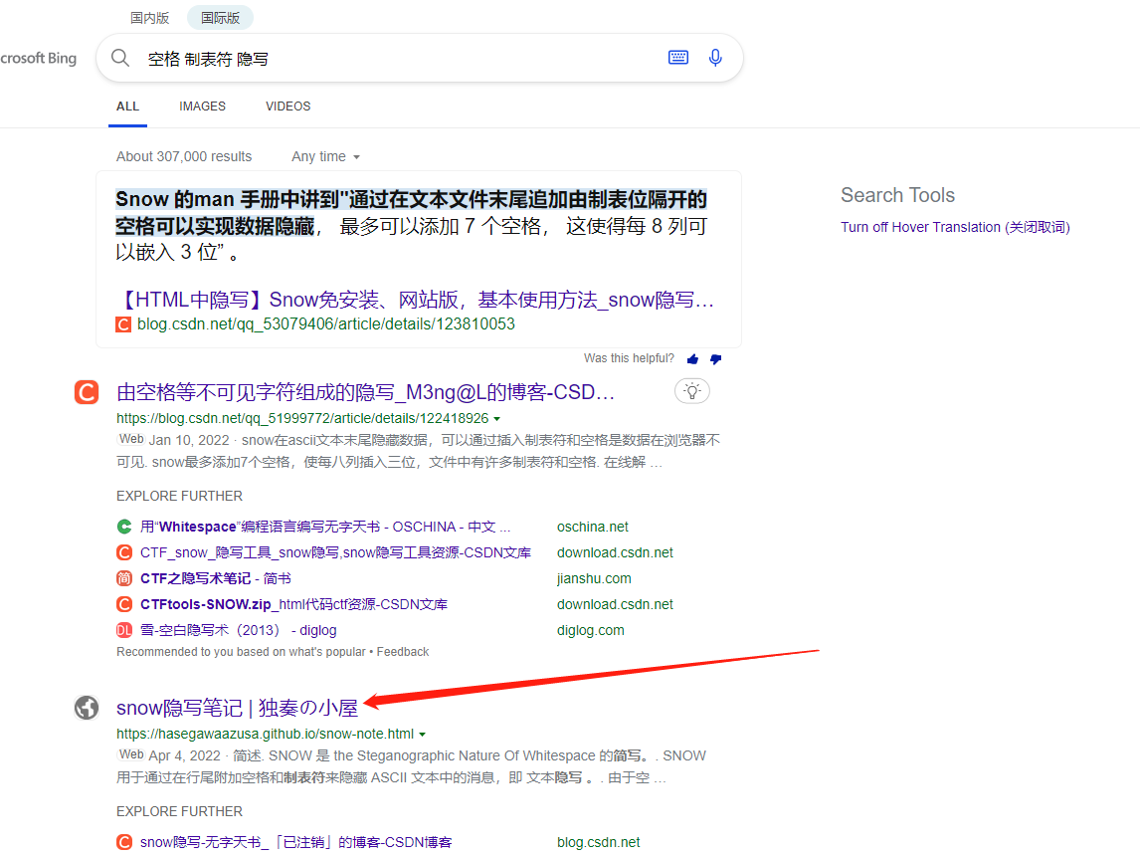The width and height of the screenshot is (1140, 857).
Task: Expand arrow next to hasegawaazusa.github.io URL
Action: coord(422,735)
